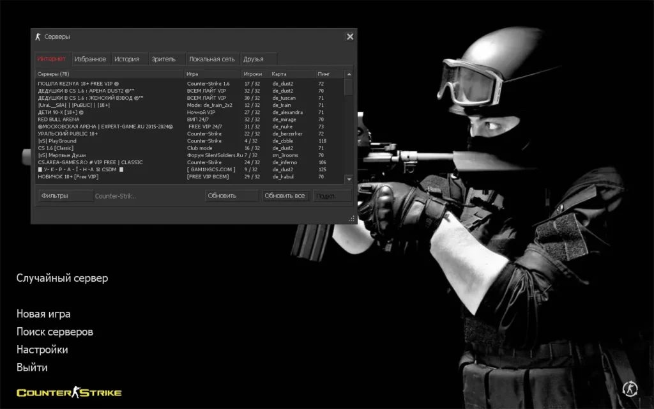Click the Counter-Strike wordmark logo at bottom left
Image resolution: width=654 pixels, height=409 pixels.
[68, 393]
